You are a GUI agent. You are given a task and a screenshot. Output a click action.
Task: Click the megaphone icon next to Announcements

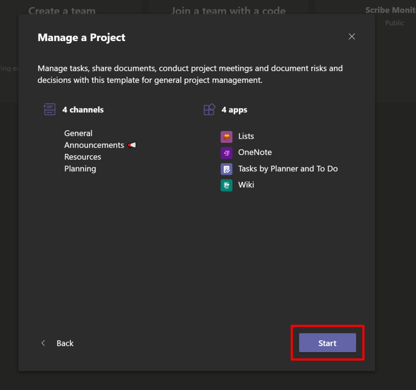click(x=132, y=145)
